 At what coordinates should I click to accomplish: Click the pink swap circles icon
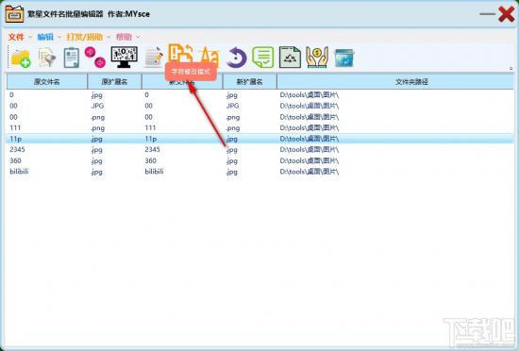click(x=95, y=58)
